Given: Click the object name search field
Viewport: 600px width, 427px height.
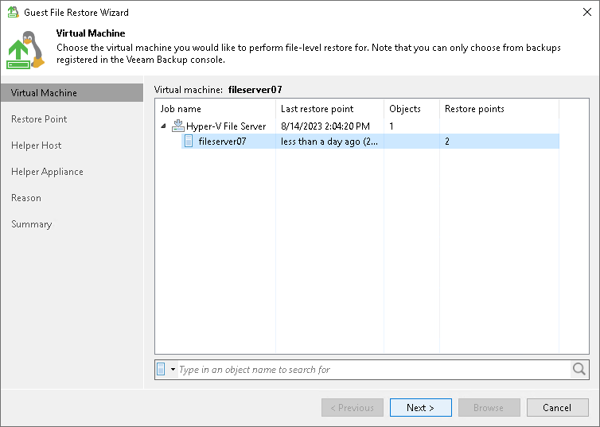Looking at the screenshot, I should [x=373, y=369].
